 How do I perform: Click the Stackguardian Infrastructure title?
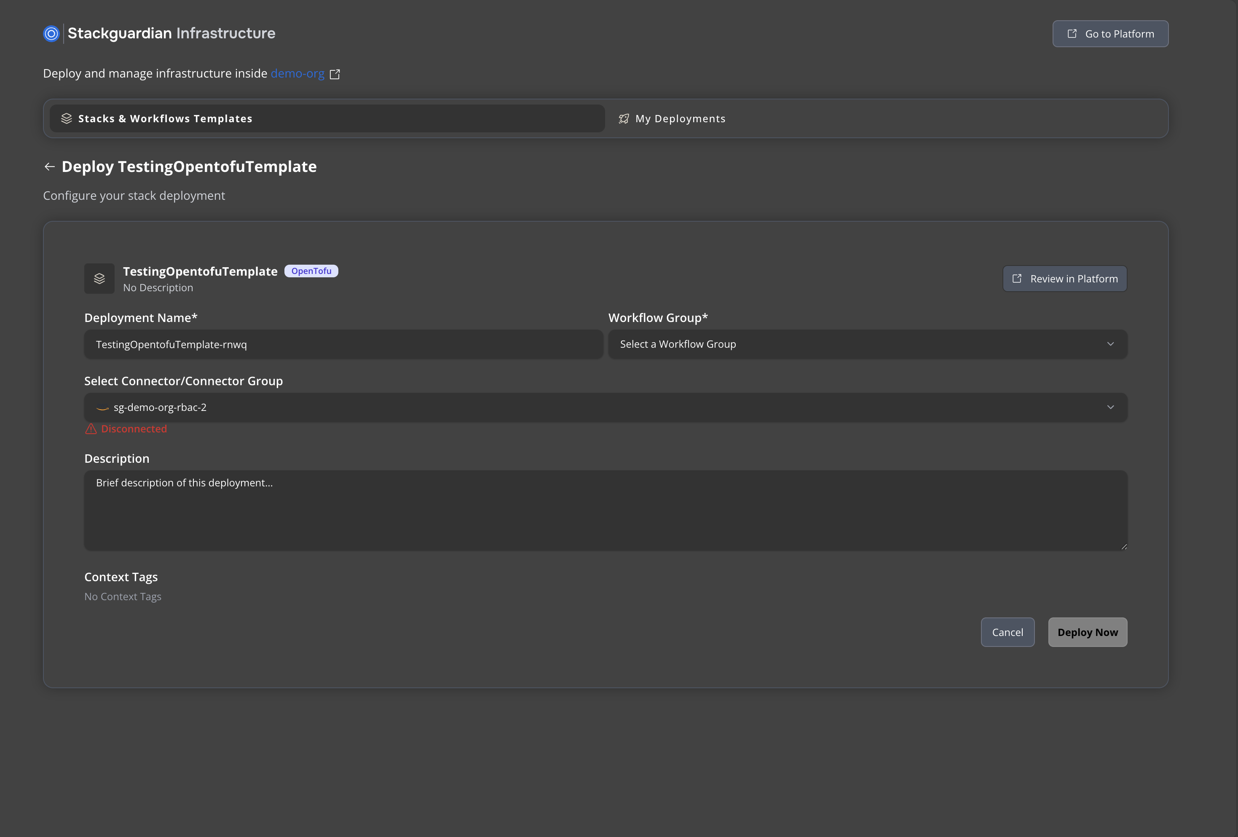pos(171,34)
